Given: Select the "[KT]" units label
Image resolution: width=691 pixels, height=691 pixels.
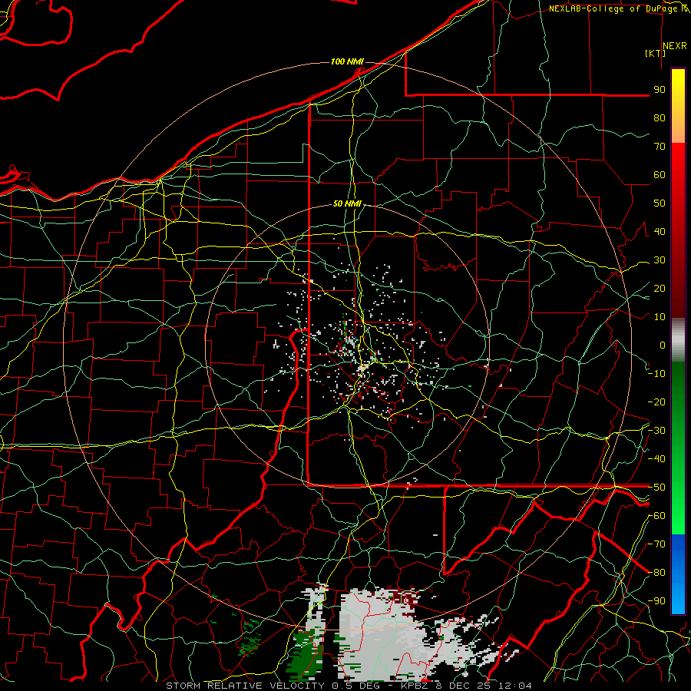Looking at the screenshot, I should pos(655,53).
